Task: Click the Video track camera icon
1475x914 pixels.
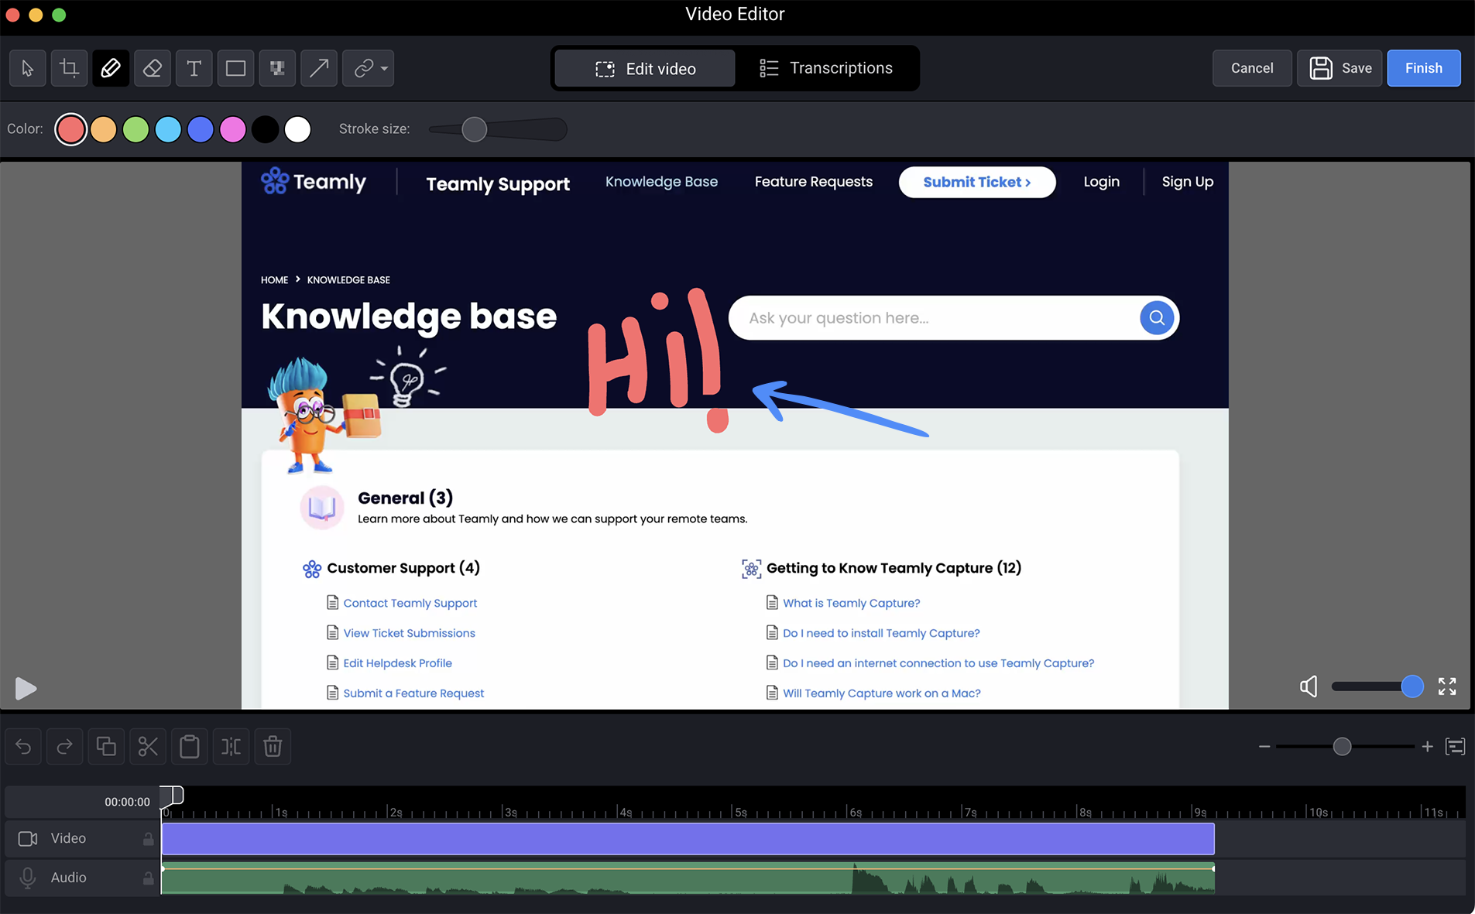Action: point(28,839)
